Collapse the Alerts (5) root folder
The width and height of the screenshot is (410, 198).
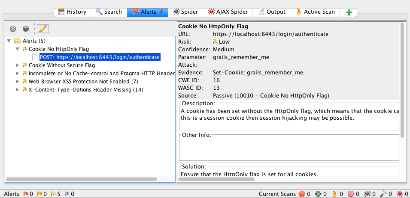[x=9, y=41]
